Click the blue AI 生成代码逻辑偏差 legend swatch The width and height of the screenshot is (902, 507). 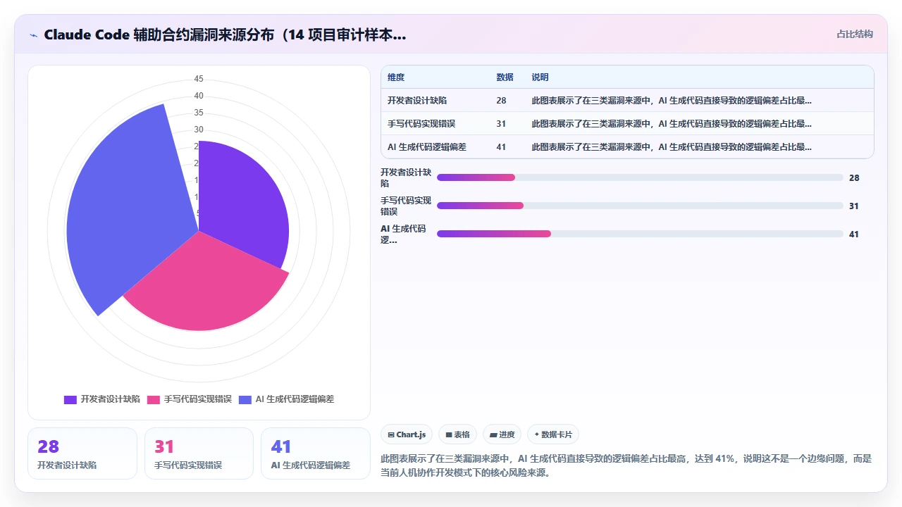(245, 399)
